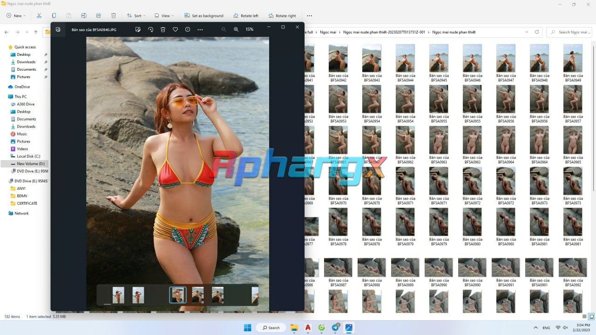Click Set as background button
This screenshot has width=596, height=335.
203,15
